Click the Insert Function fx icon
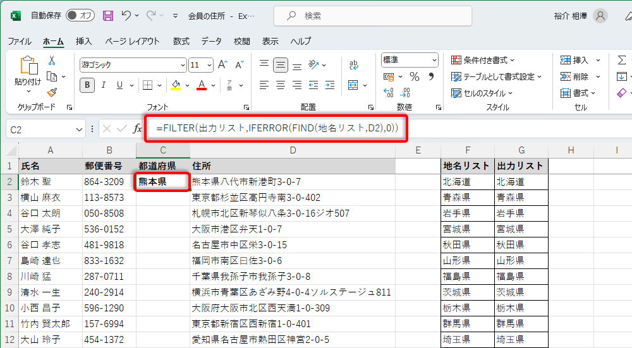Screen dimensions: 632x348 pos(137,129)
